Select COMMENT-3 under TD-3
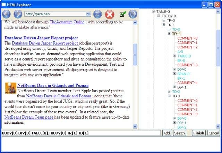 [x=187, y=114]
